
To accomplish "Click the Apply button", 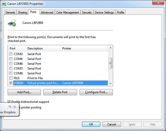I will [x=132, y=124].
